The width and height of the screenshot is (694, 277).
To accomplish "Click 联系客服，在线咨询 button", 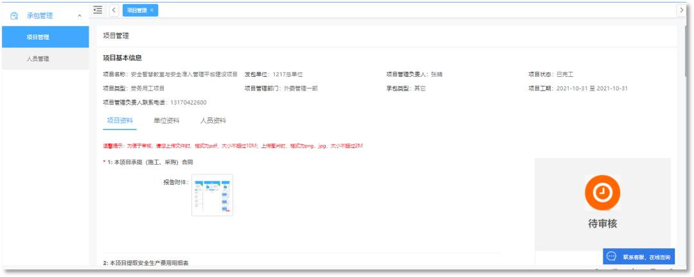I will tap(646, 257).
